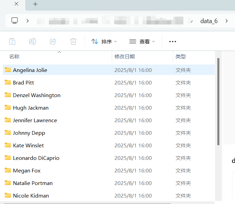Click the Rename toolbar icon
This screenshot has width=235, height=204.
click(x=33, y=41)
